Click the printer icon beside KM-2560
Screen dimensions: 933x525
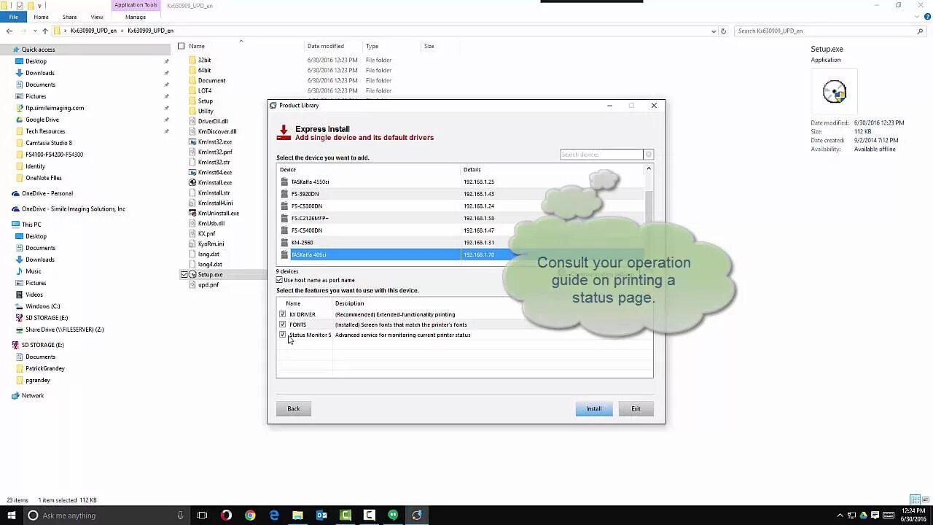point(284,243)
